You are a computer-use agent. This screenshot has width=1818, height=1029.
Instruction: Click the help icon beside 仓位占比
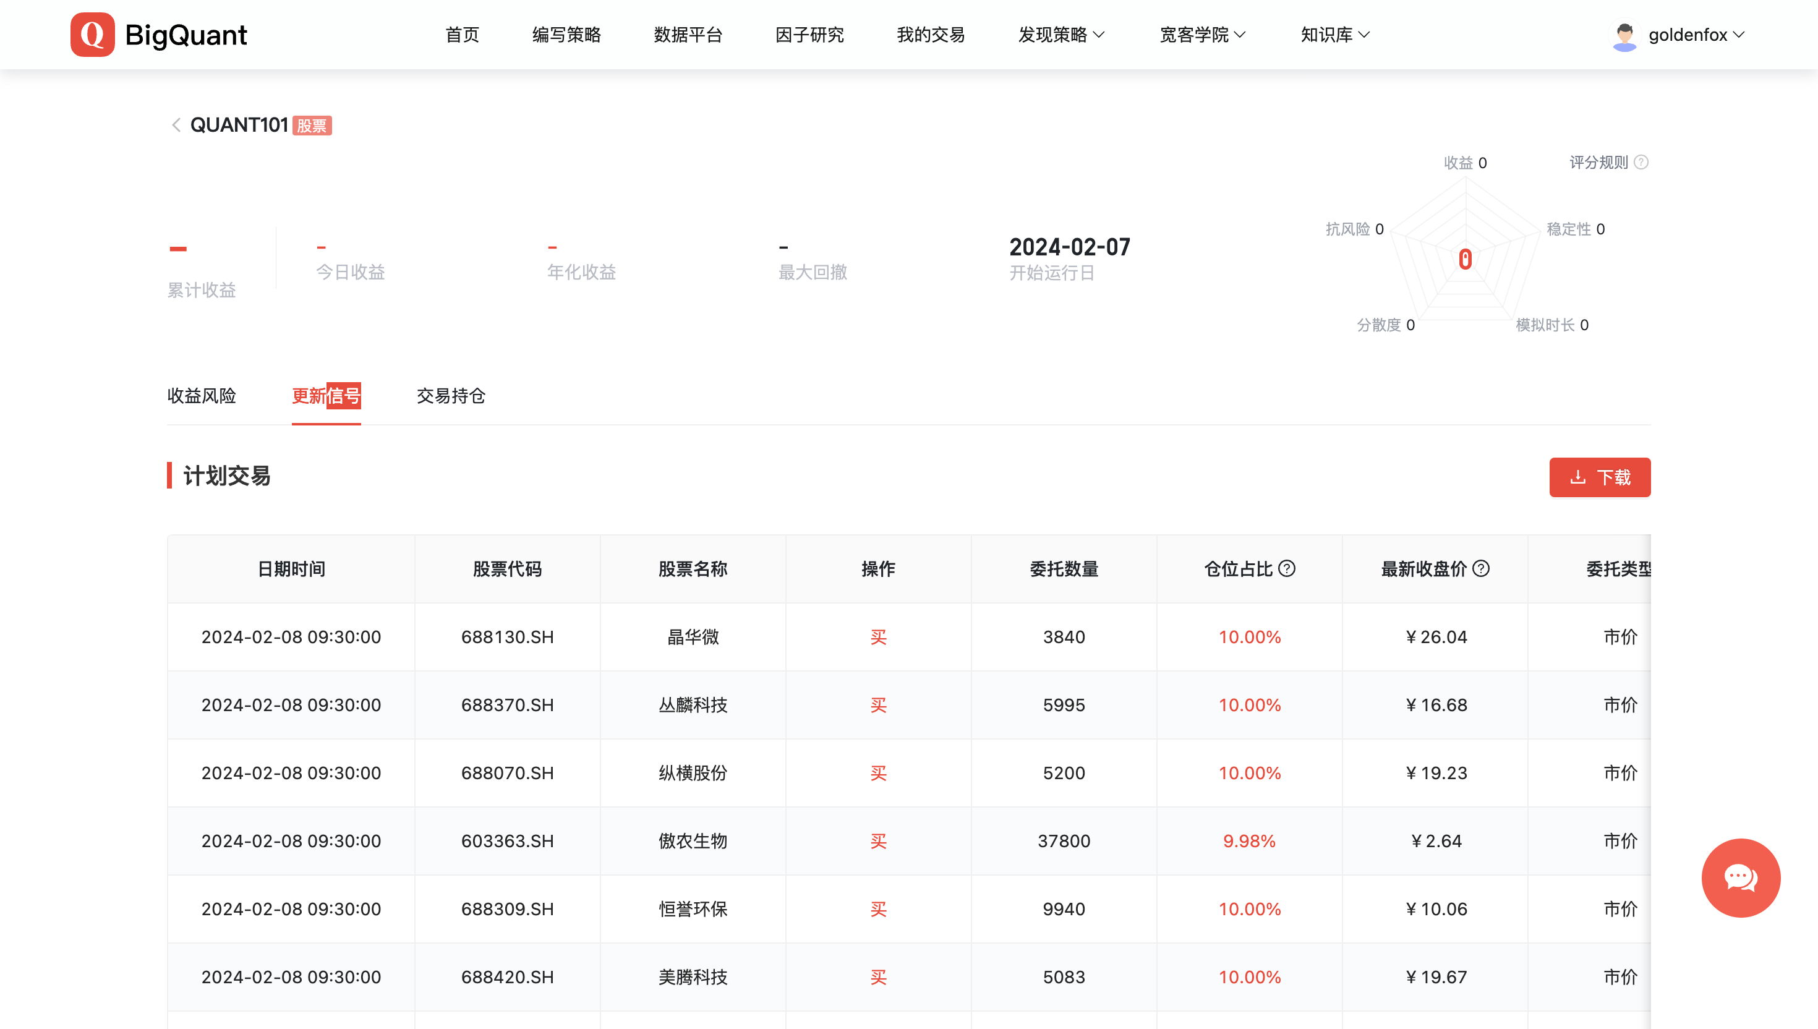pyautogui.click(x=1287, y=568)
